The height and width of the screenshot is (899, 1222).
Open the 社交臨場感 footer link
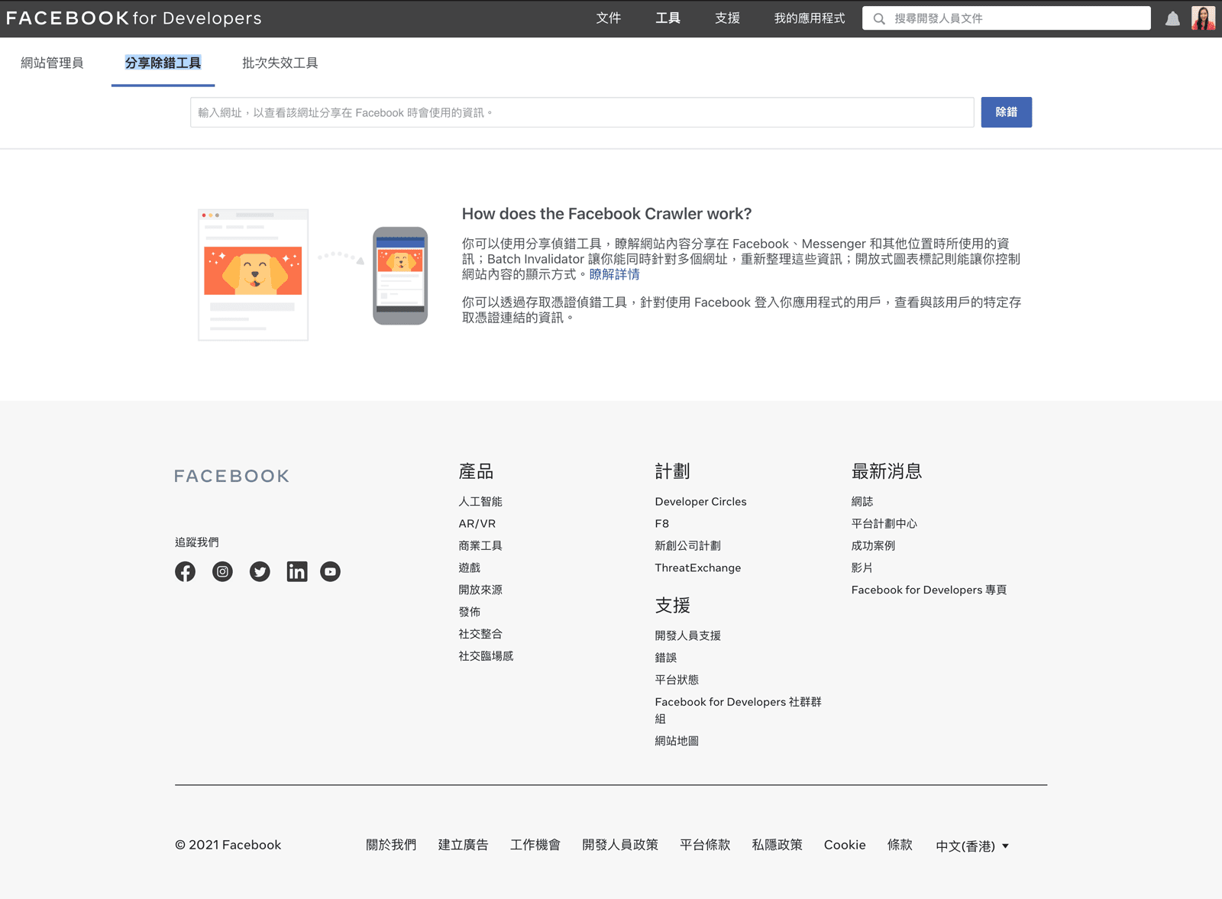(x=486, y=656)
